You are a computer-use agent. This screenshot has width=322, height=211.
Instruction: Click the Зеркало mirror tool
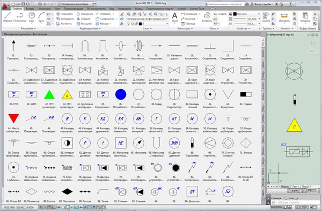point(83,19)
